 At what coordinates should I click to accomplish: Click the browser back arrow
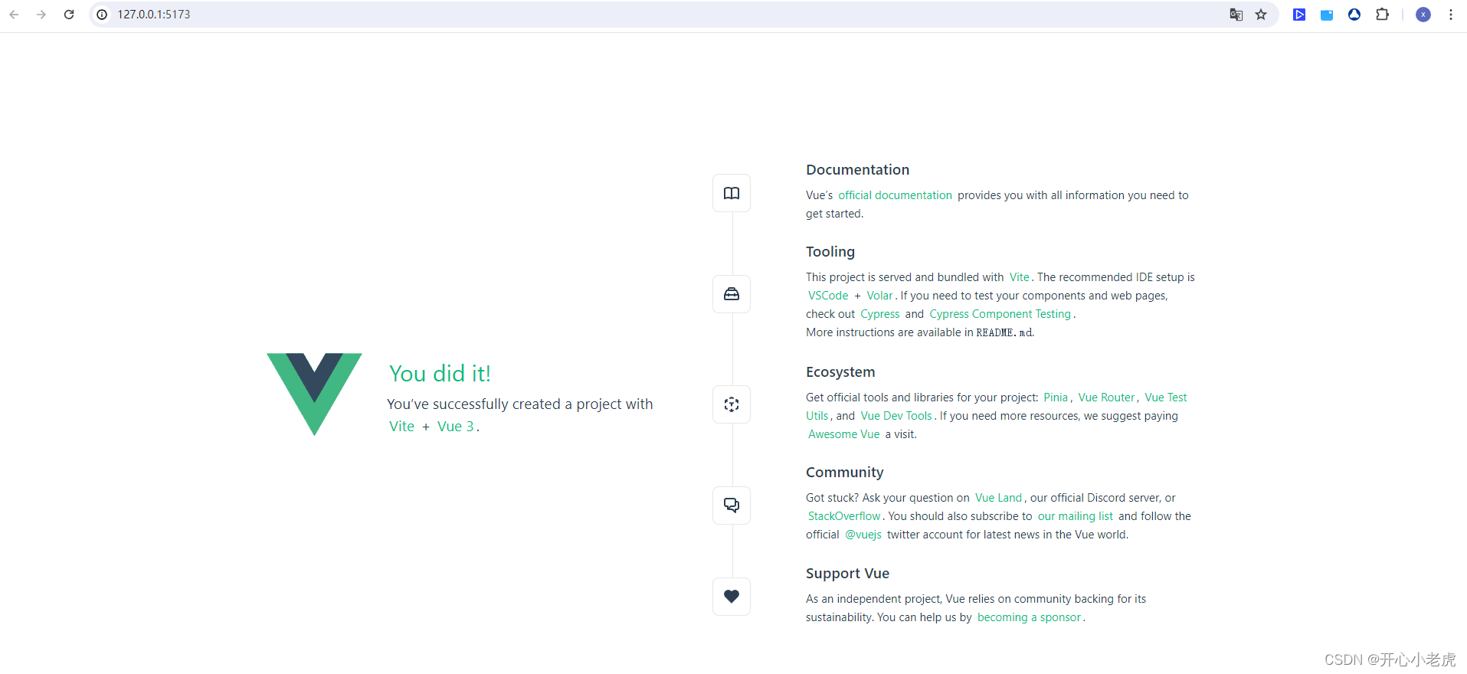tap(14, 15)
